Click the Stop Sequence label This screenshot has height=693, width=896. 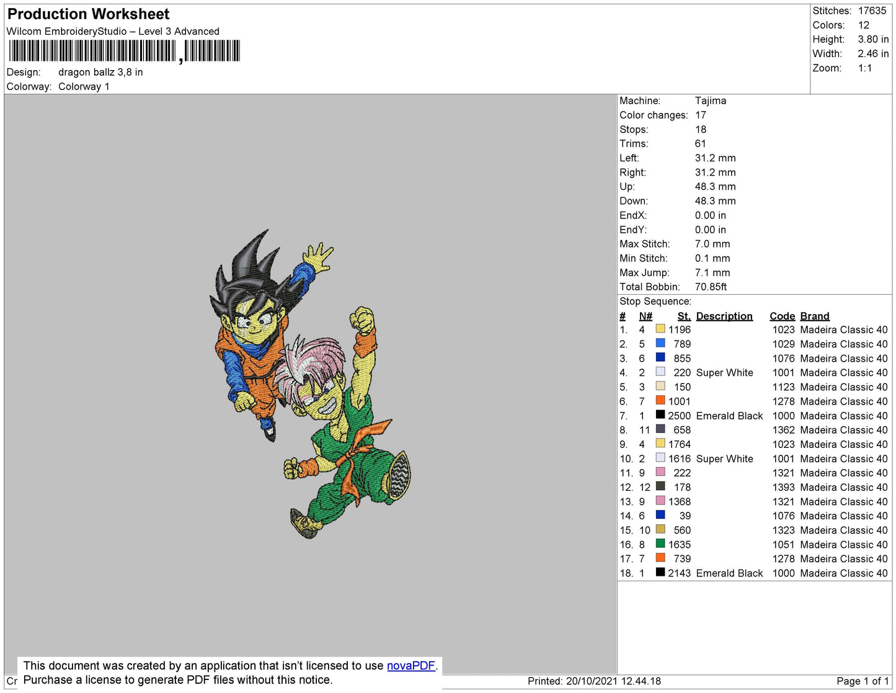point(655,301)
